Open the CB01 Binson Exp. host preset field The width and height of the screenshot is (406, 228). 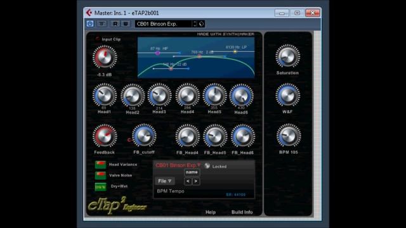[164, 24]
